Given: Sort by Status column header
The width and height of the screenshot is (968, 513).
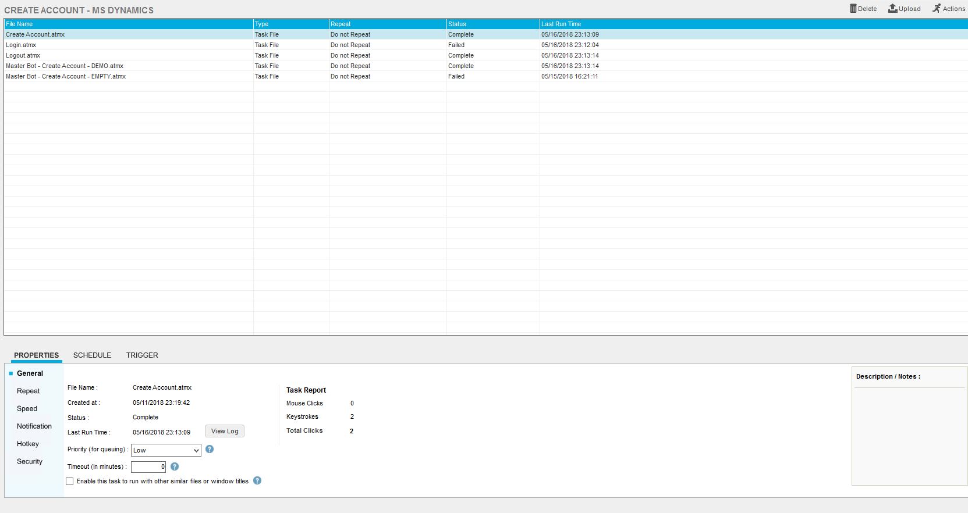Looking at the screenshot, I should click(493, 24).
